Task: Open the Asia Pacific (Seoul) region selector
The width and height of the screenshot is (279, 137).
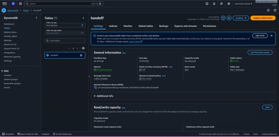Action: point(243,3)
